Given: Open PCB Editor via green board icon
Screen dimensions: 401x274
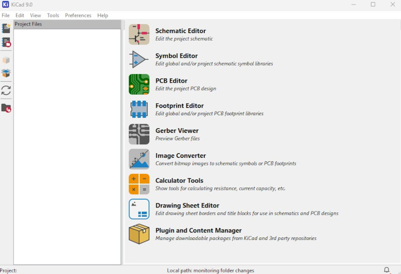Looking at the screenshot, I should coord(139,84).
